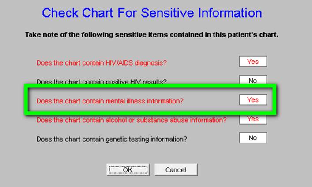Dismiss the dialog using Cancel
312x187 pixels.
point(176,169)
